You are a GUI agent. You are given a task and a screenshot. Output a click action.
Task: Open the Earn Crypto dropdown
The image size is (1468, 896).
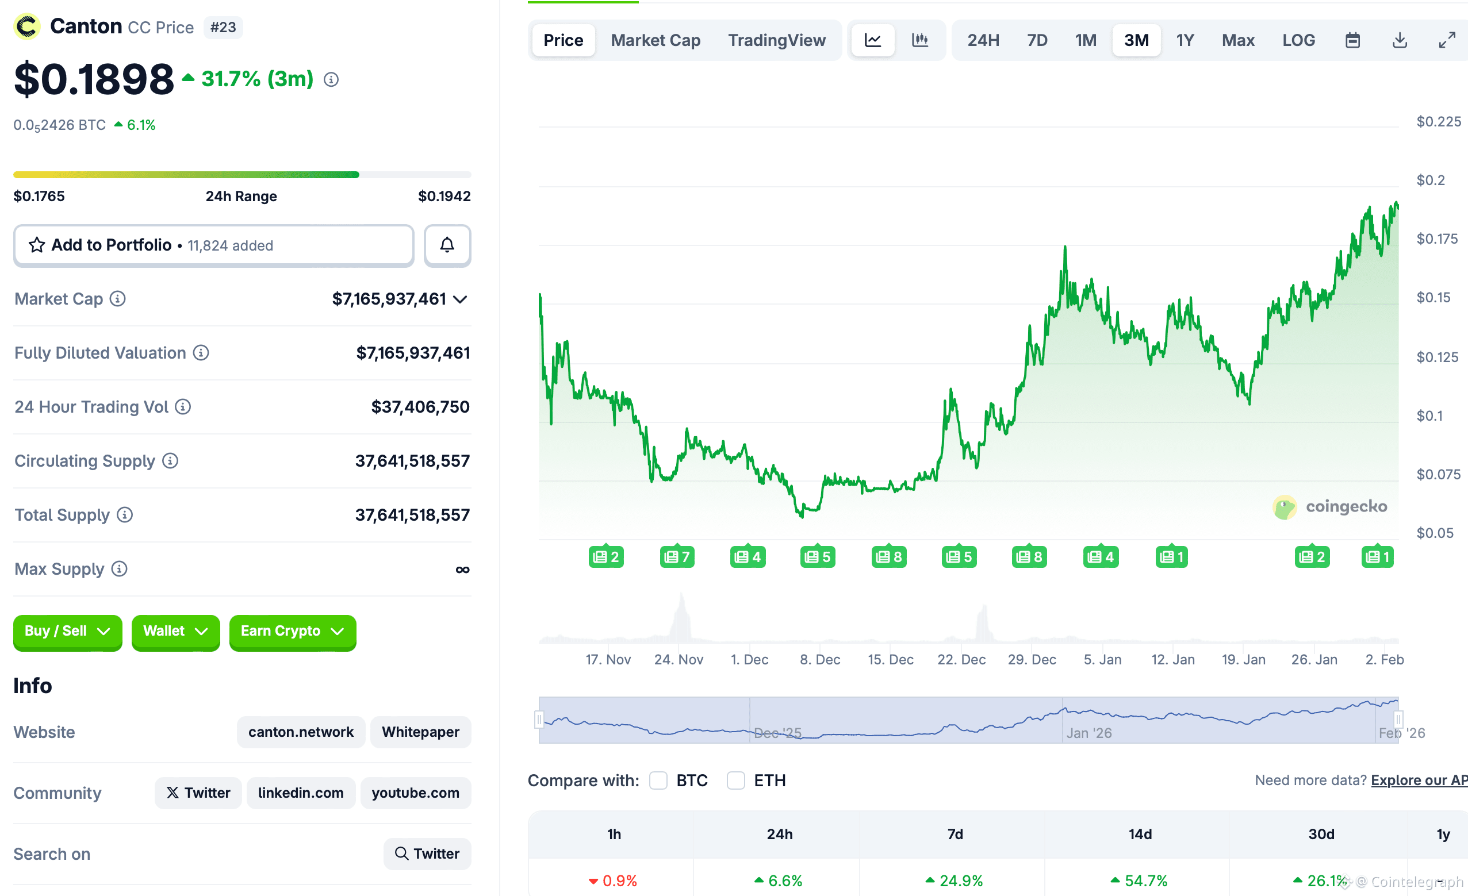(292, 631)
